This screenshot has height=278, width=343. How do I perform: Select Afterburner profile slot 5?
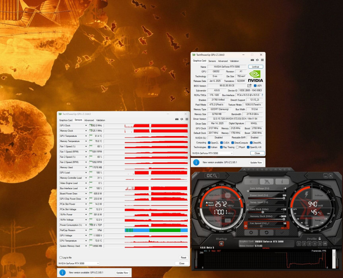point(320,243)
